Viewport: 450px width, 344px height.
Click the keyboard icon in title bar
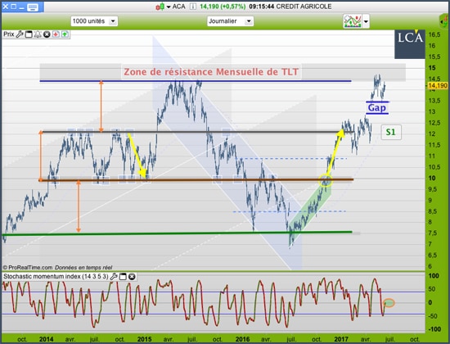pos(33,7)
